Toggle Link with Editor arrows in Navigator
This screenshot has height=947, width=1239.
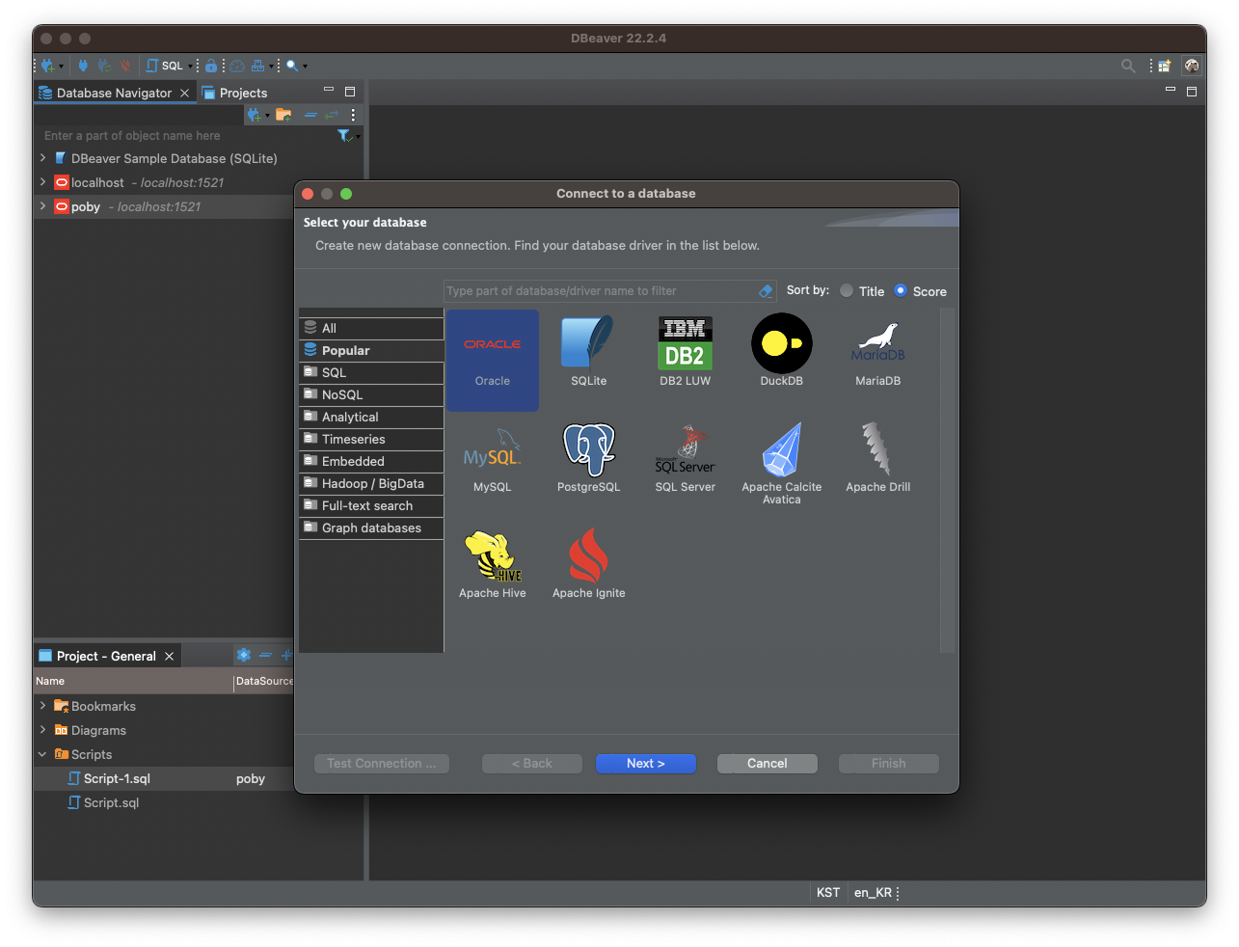coord(332,115)
